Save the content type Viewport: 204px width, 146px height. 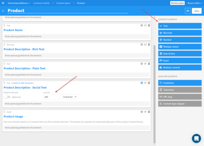coord(197,11)
